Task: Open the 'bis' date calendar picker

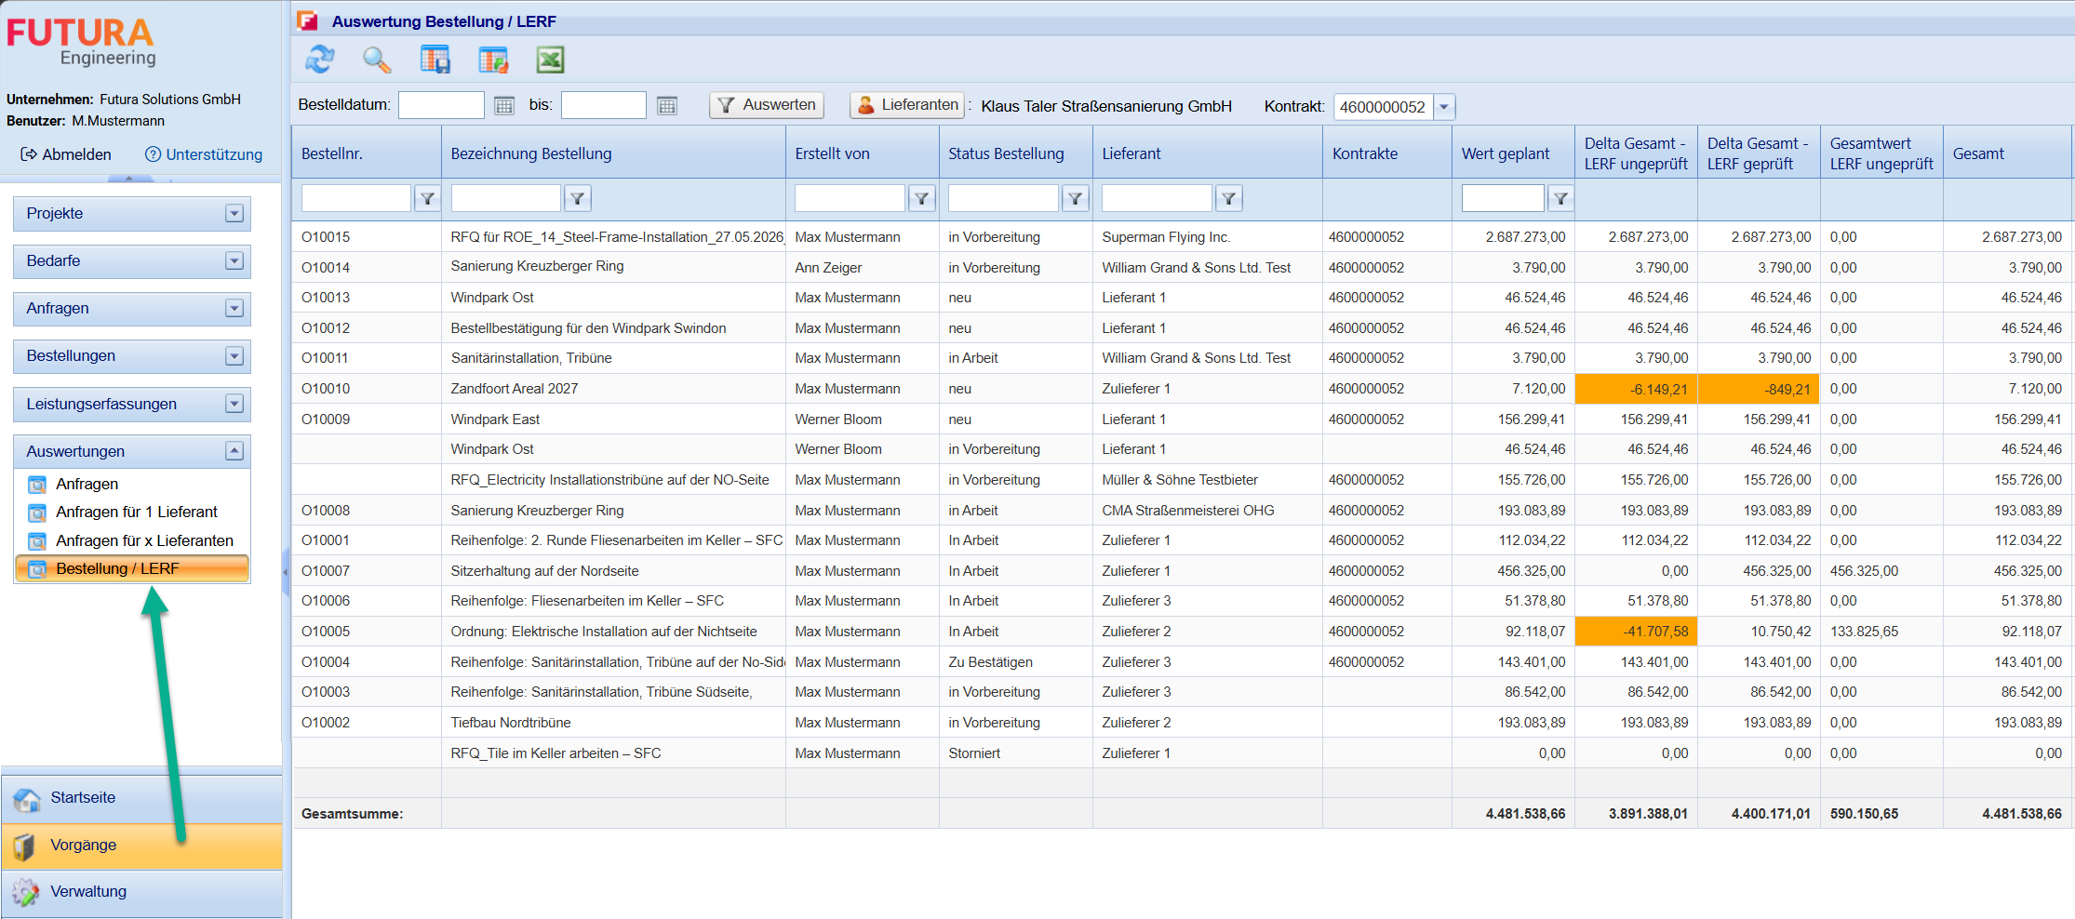Action: [667, 106]
